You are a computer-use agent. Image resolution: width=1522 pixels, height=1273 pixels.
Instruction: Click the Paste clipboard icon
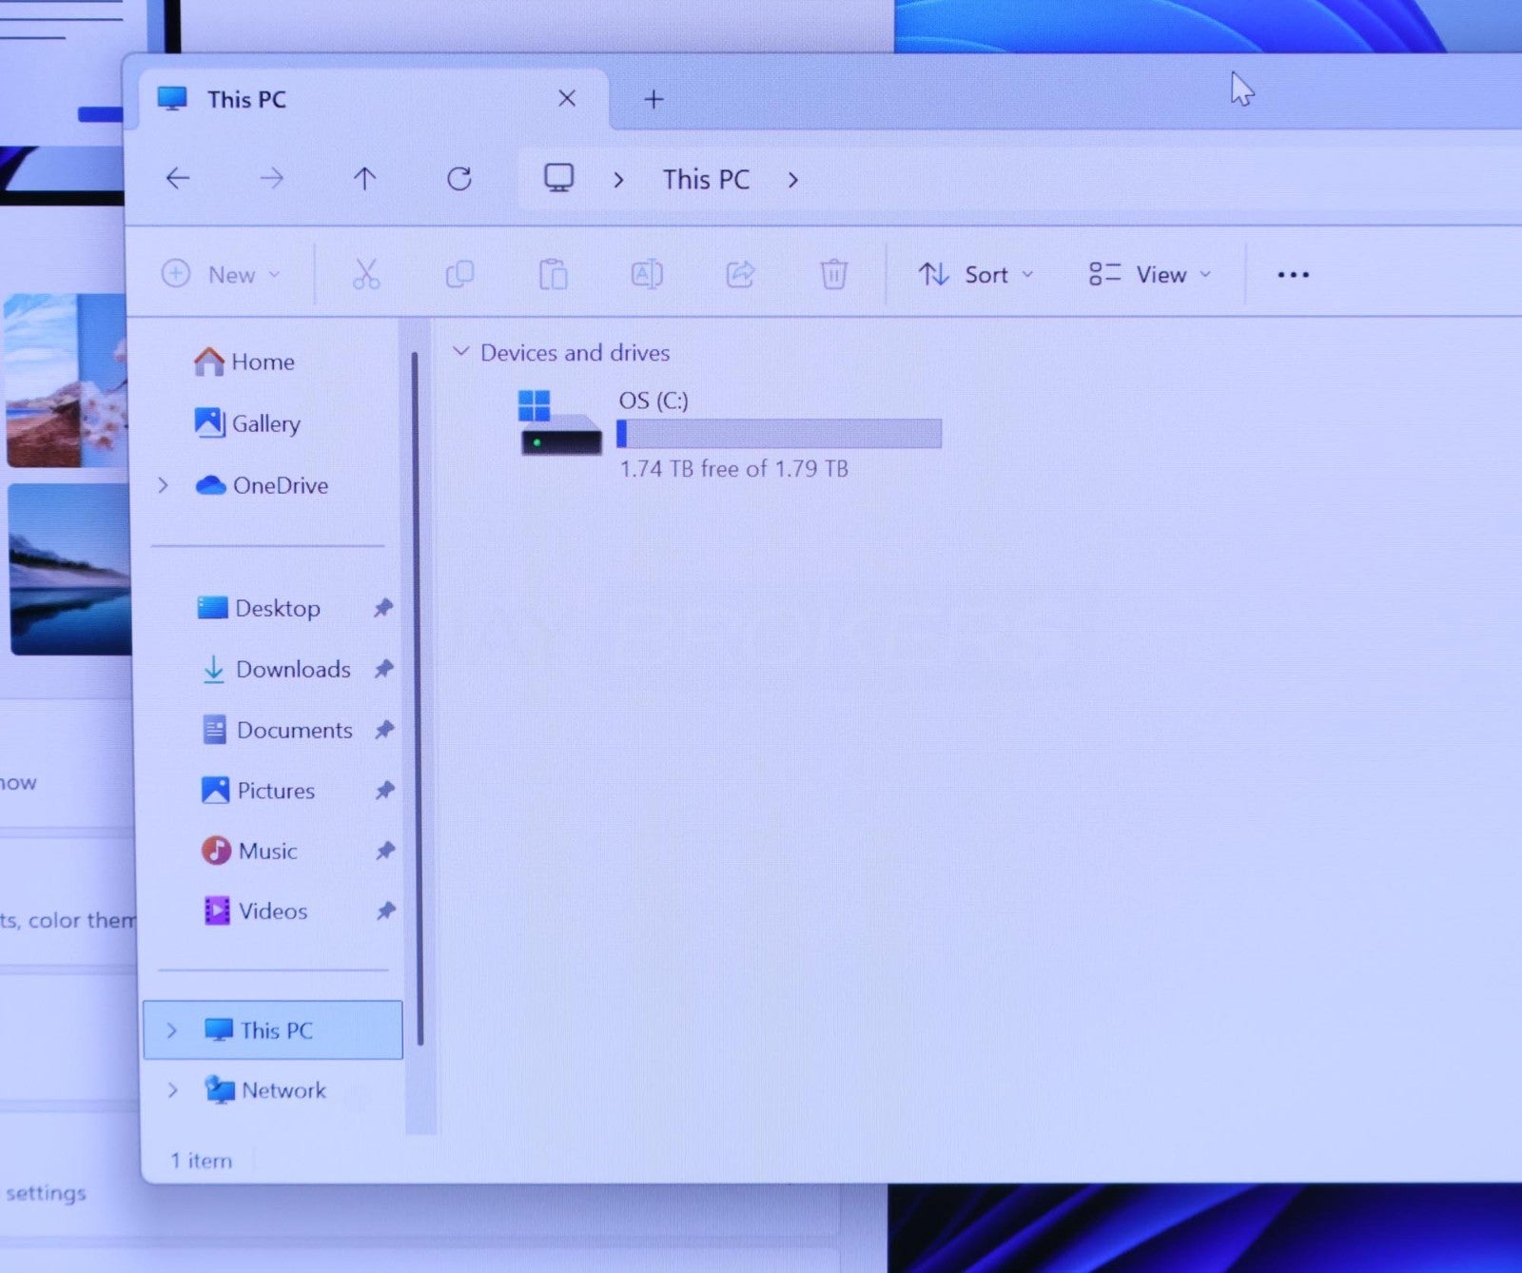click(x=553, y=274)
